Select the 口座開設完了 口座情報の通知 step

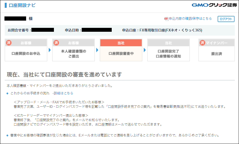click(x=168, y=50)
